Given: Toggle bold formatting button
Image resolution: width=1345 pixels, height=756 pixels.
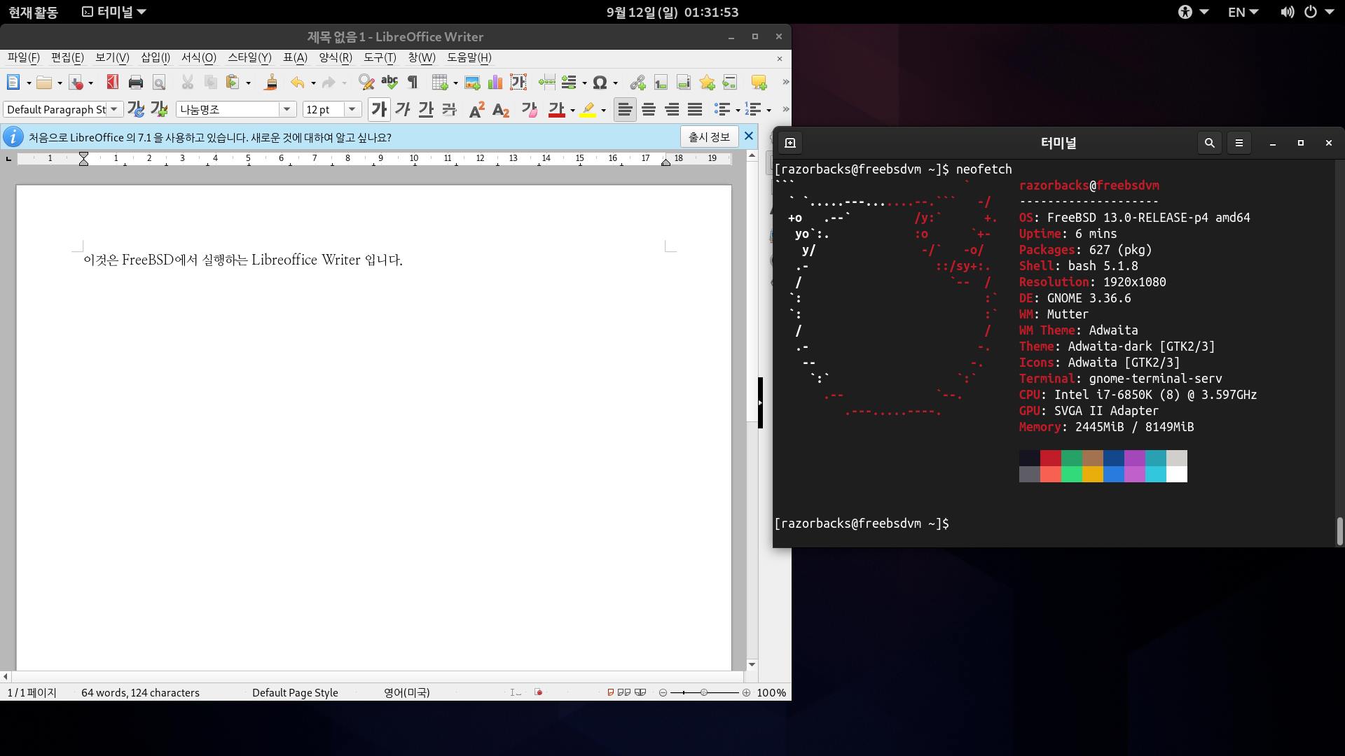Looking at the screenshot, I should (379, 109).
